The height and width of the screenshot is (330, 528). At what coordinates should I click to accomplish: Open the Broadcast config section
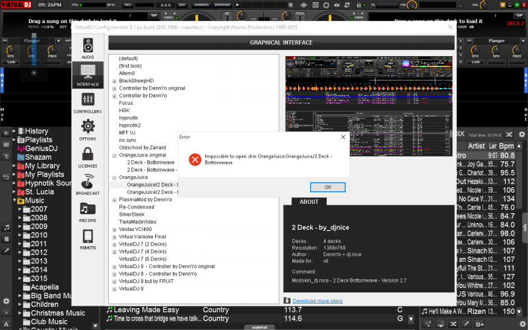[x=88, y=185]
